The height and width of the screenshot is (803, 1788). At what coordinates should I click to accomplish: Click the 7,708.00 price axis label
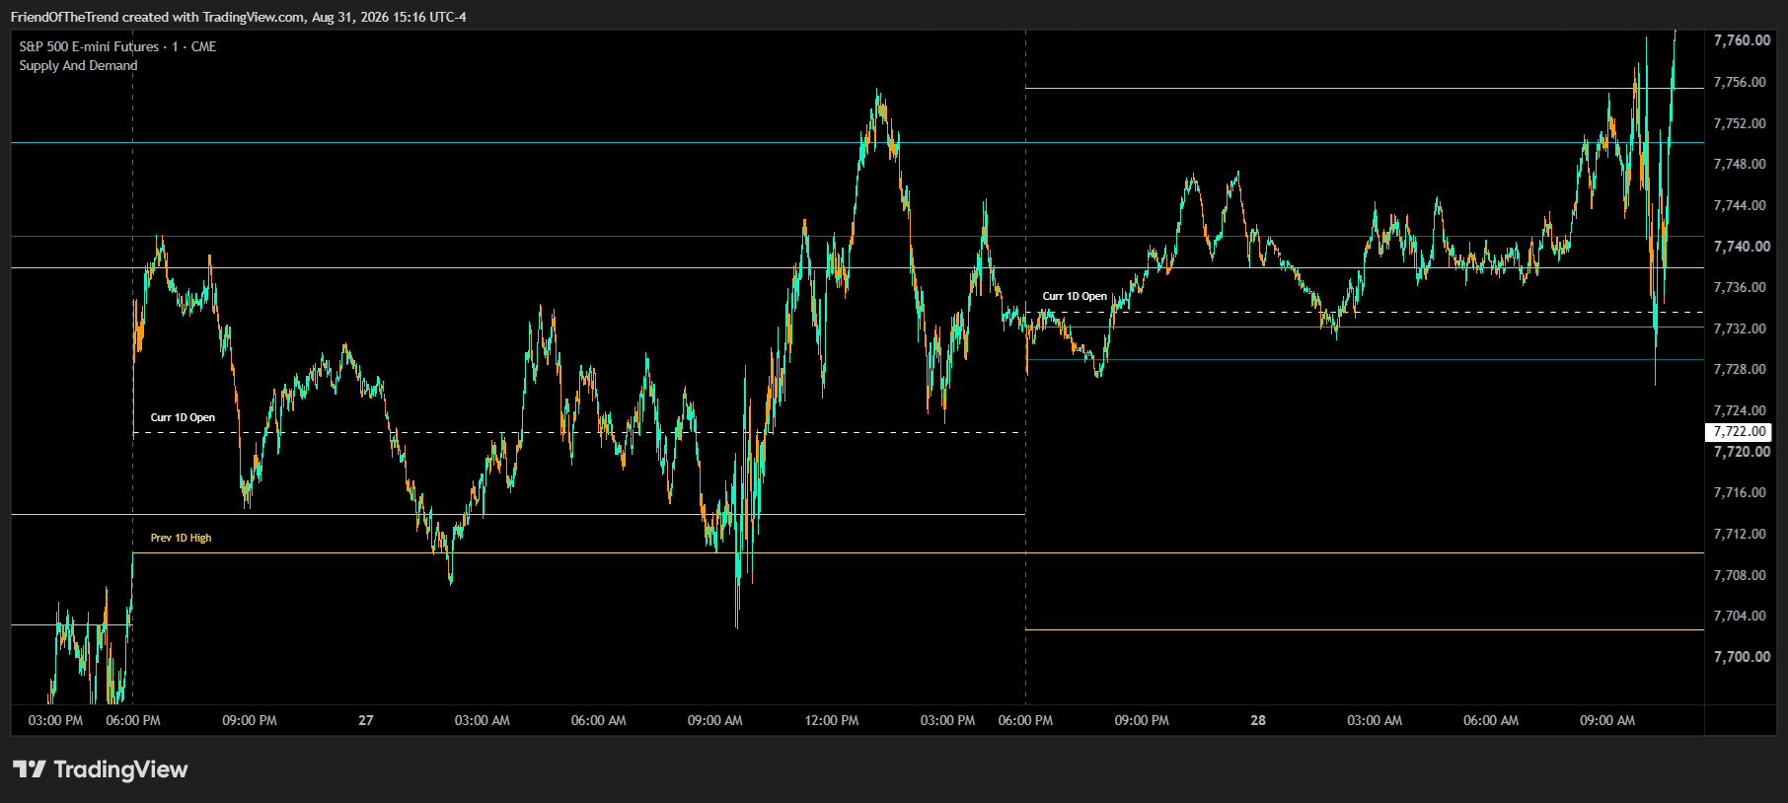pyautogui.click(x=1742, y=575)
